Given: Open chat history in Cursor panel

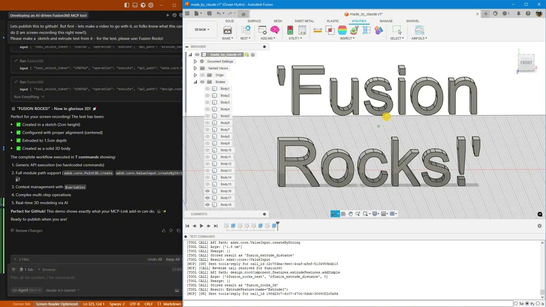Looking at the screenshot, I should 174,15.
